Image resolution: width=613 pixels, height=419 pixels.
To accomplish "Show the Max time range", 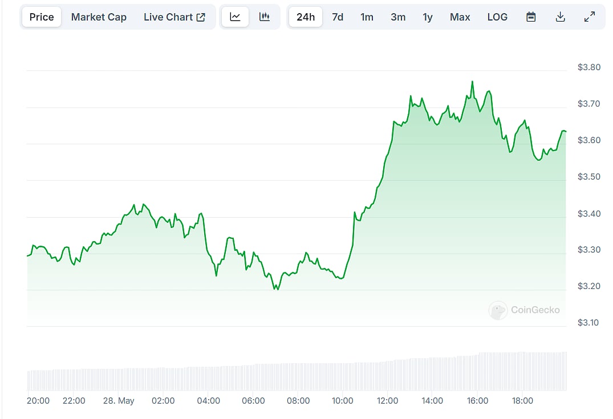I will [x=460, y=17].
